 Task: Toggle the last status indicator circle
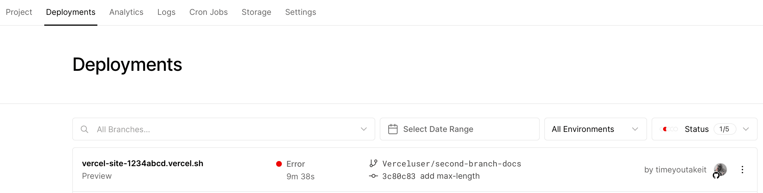[676, 129]
